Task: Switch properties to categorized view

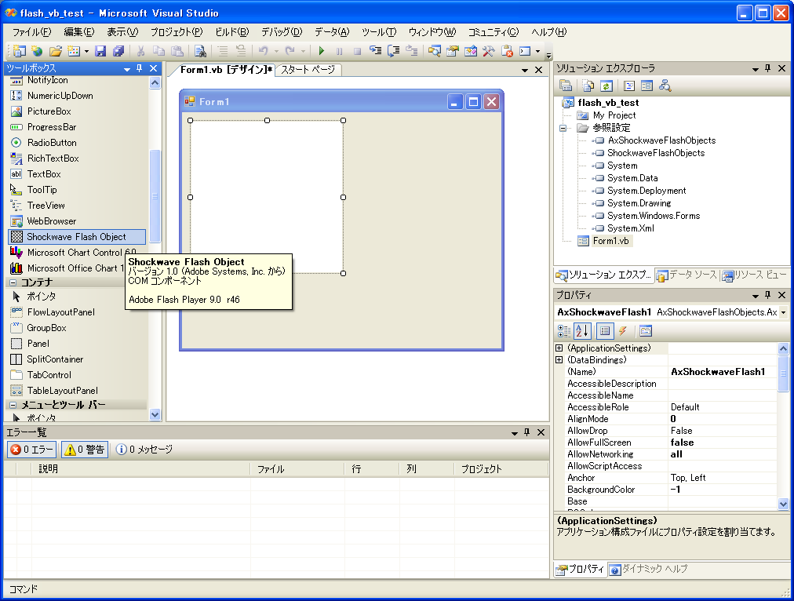Action: tap(564, 331)
